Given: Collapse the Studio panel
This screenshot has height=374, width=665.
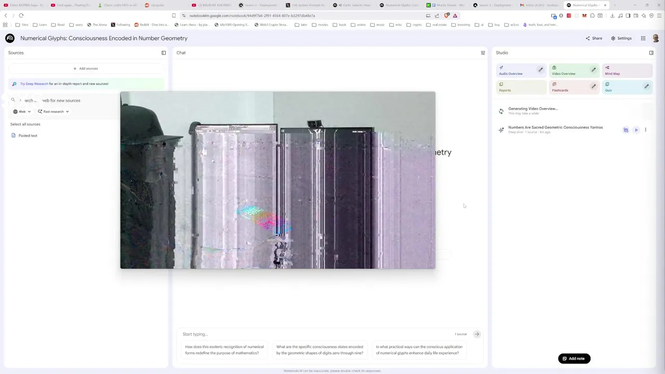Looking at the screenshot, I should pyautogui.click(x=651, y=53).
